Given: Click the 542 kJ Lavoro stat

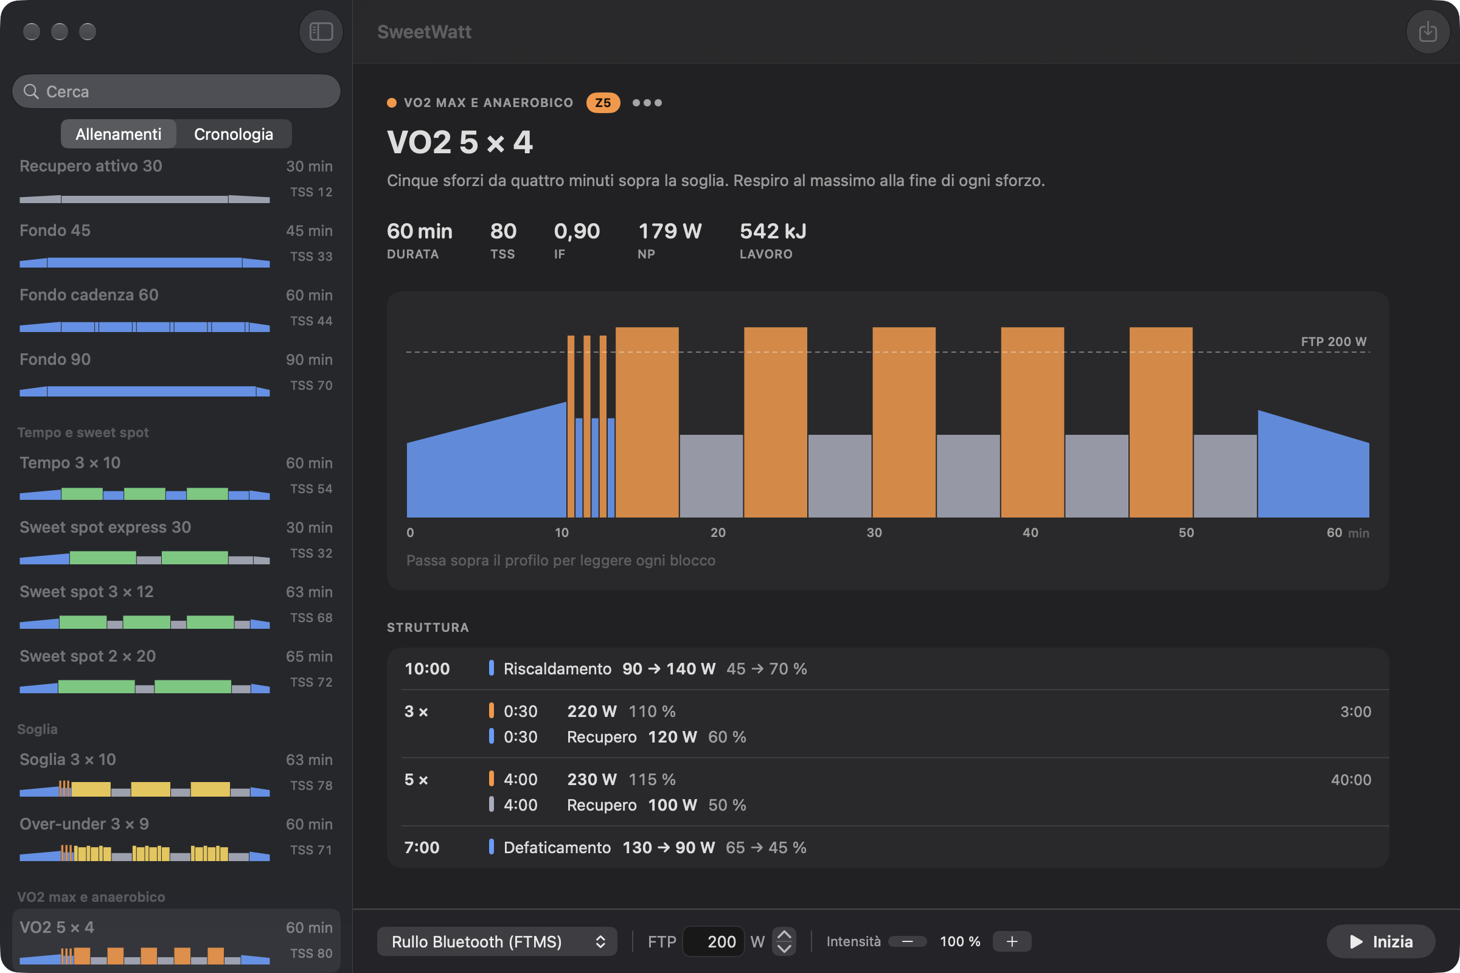Looking at the screenshot, I should (x=773, y=240).
